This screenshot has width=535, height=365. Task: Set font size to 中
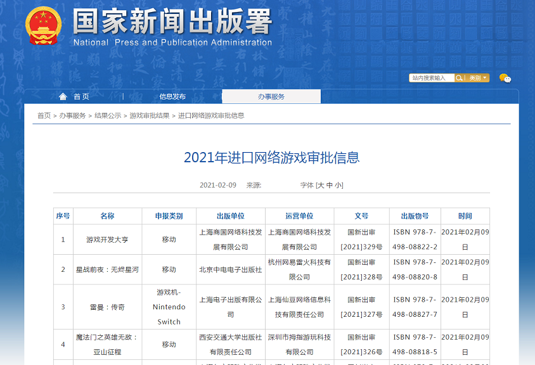(x=330, y=185)
